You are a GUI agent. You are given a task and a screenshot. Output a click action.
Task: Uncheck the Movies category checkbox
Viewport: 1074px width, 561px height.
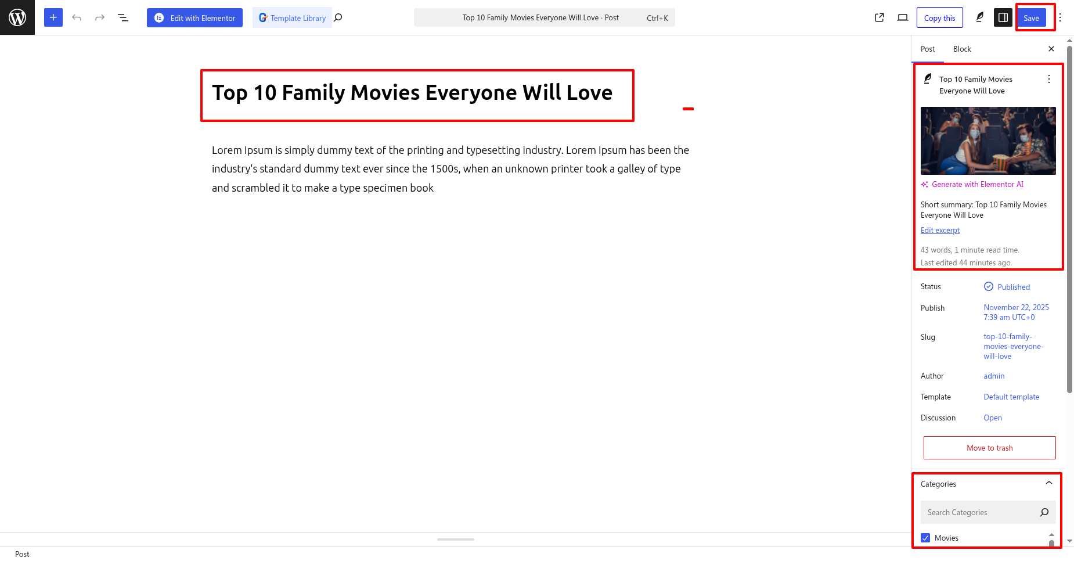pos(925,538)
